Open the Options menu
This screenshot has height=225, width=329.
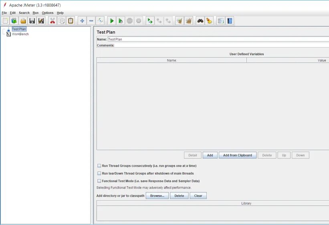(x=48, y=13)
